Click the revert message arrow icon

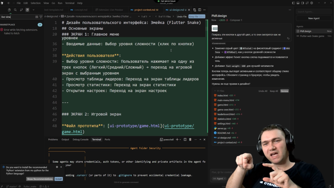click(288, 38)
